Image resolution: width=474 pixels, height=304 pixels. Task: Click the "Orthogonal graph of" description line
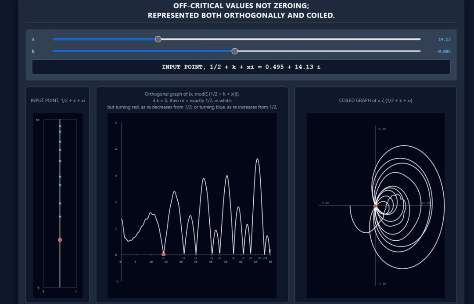pos(192,94)
